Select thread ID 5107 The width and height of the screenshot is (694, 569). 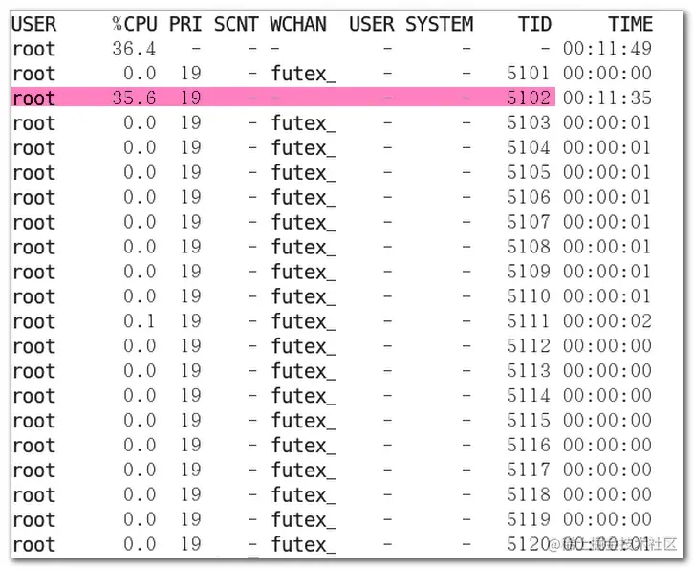point(529,222)
